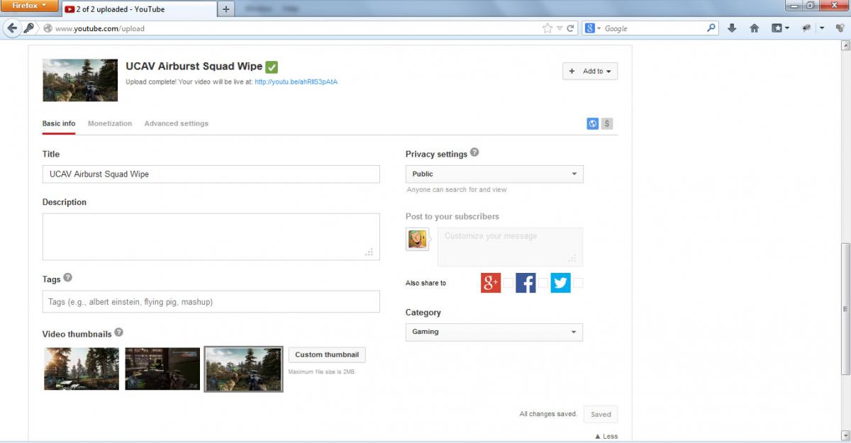Open a new tab with plus button
This screenshot has width=851, height=443.
point(226,9)
